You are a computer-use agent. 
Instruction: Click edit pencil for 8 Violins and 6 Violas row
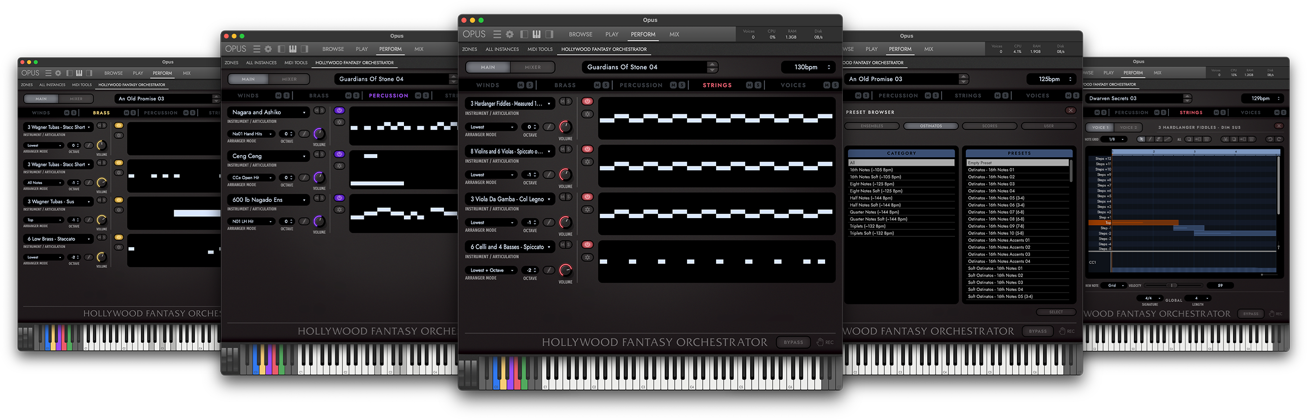pyautogui.click(x=548, y=174)
